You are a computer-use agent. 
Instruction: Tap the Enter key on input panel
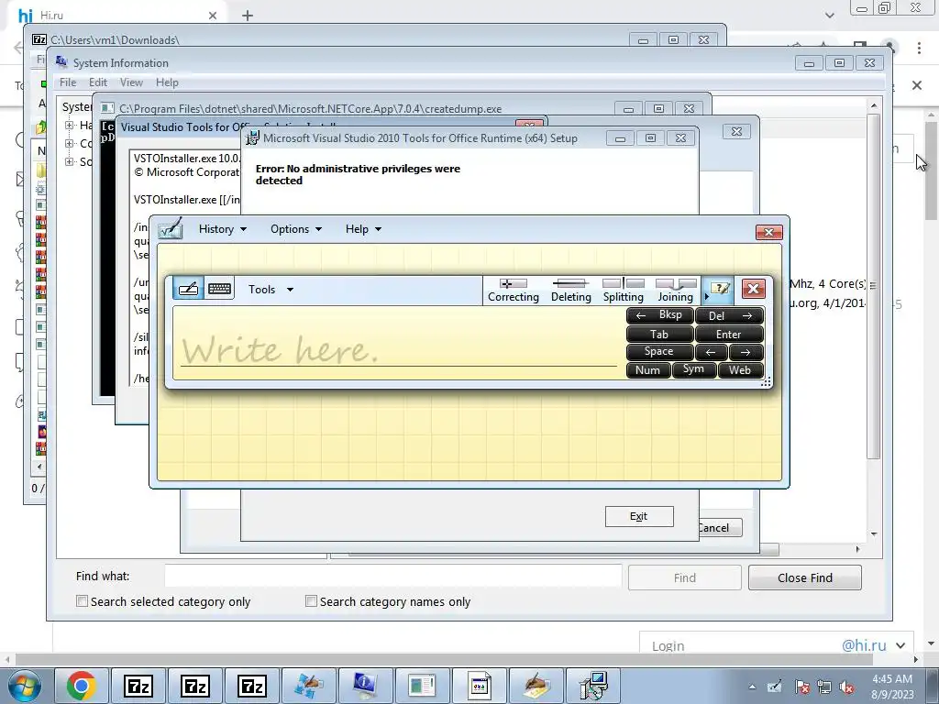(729, 334)
